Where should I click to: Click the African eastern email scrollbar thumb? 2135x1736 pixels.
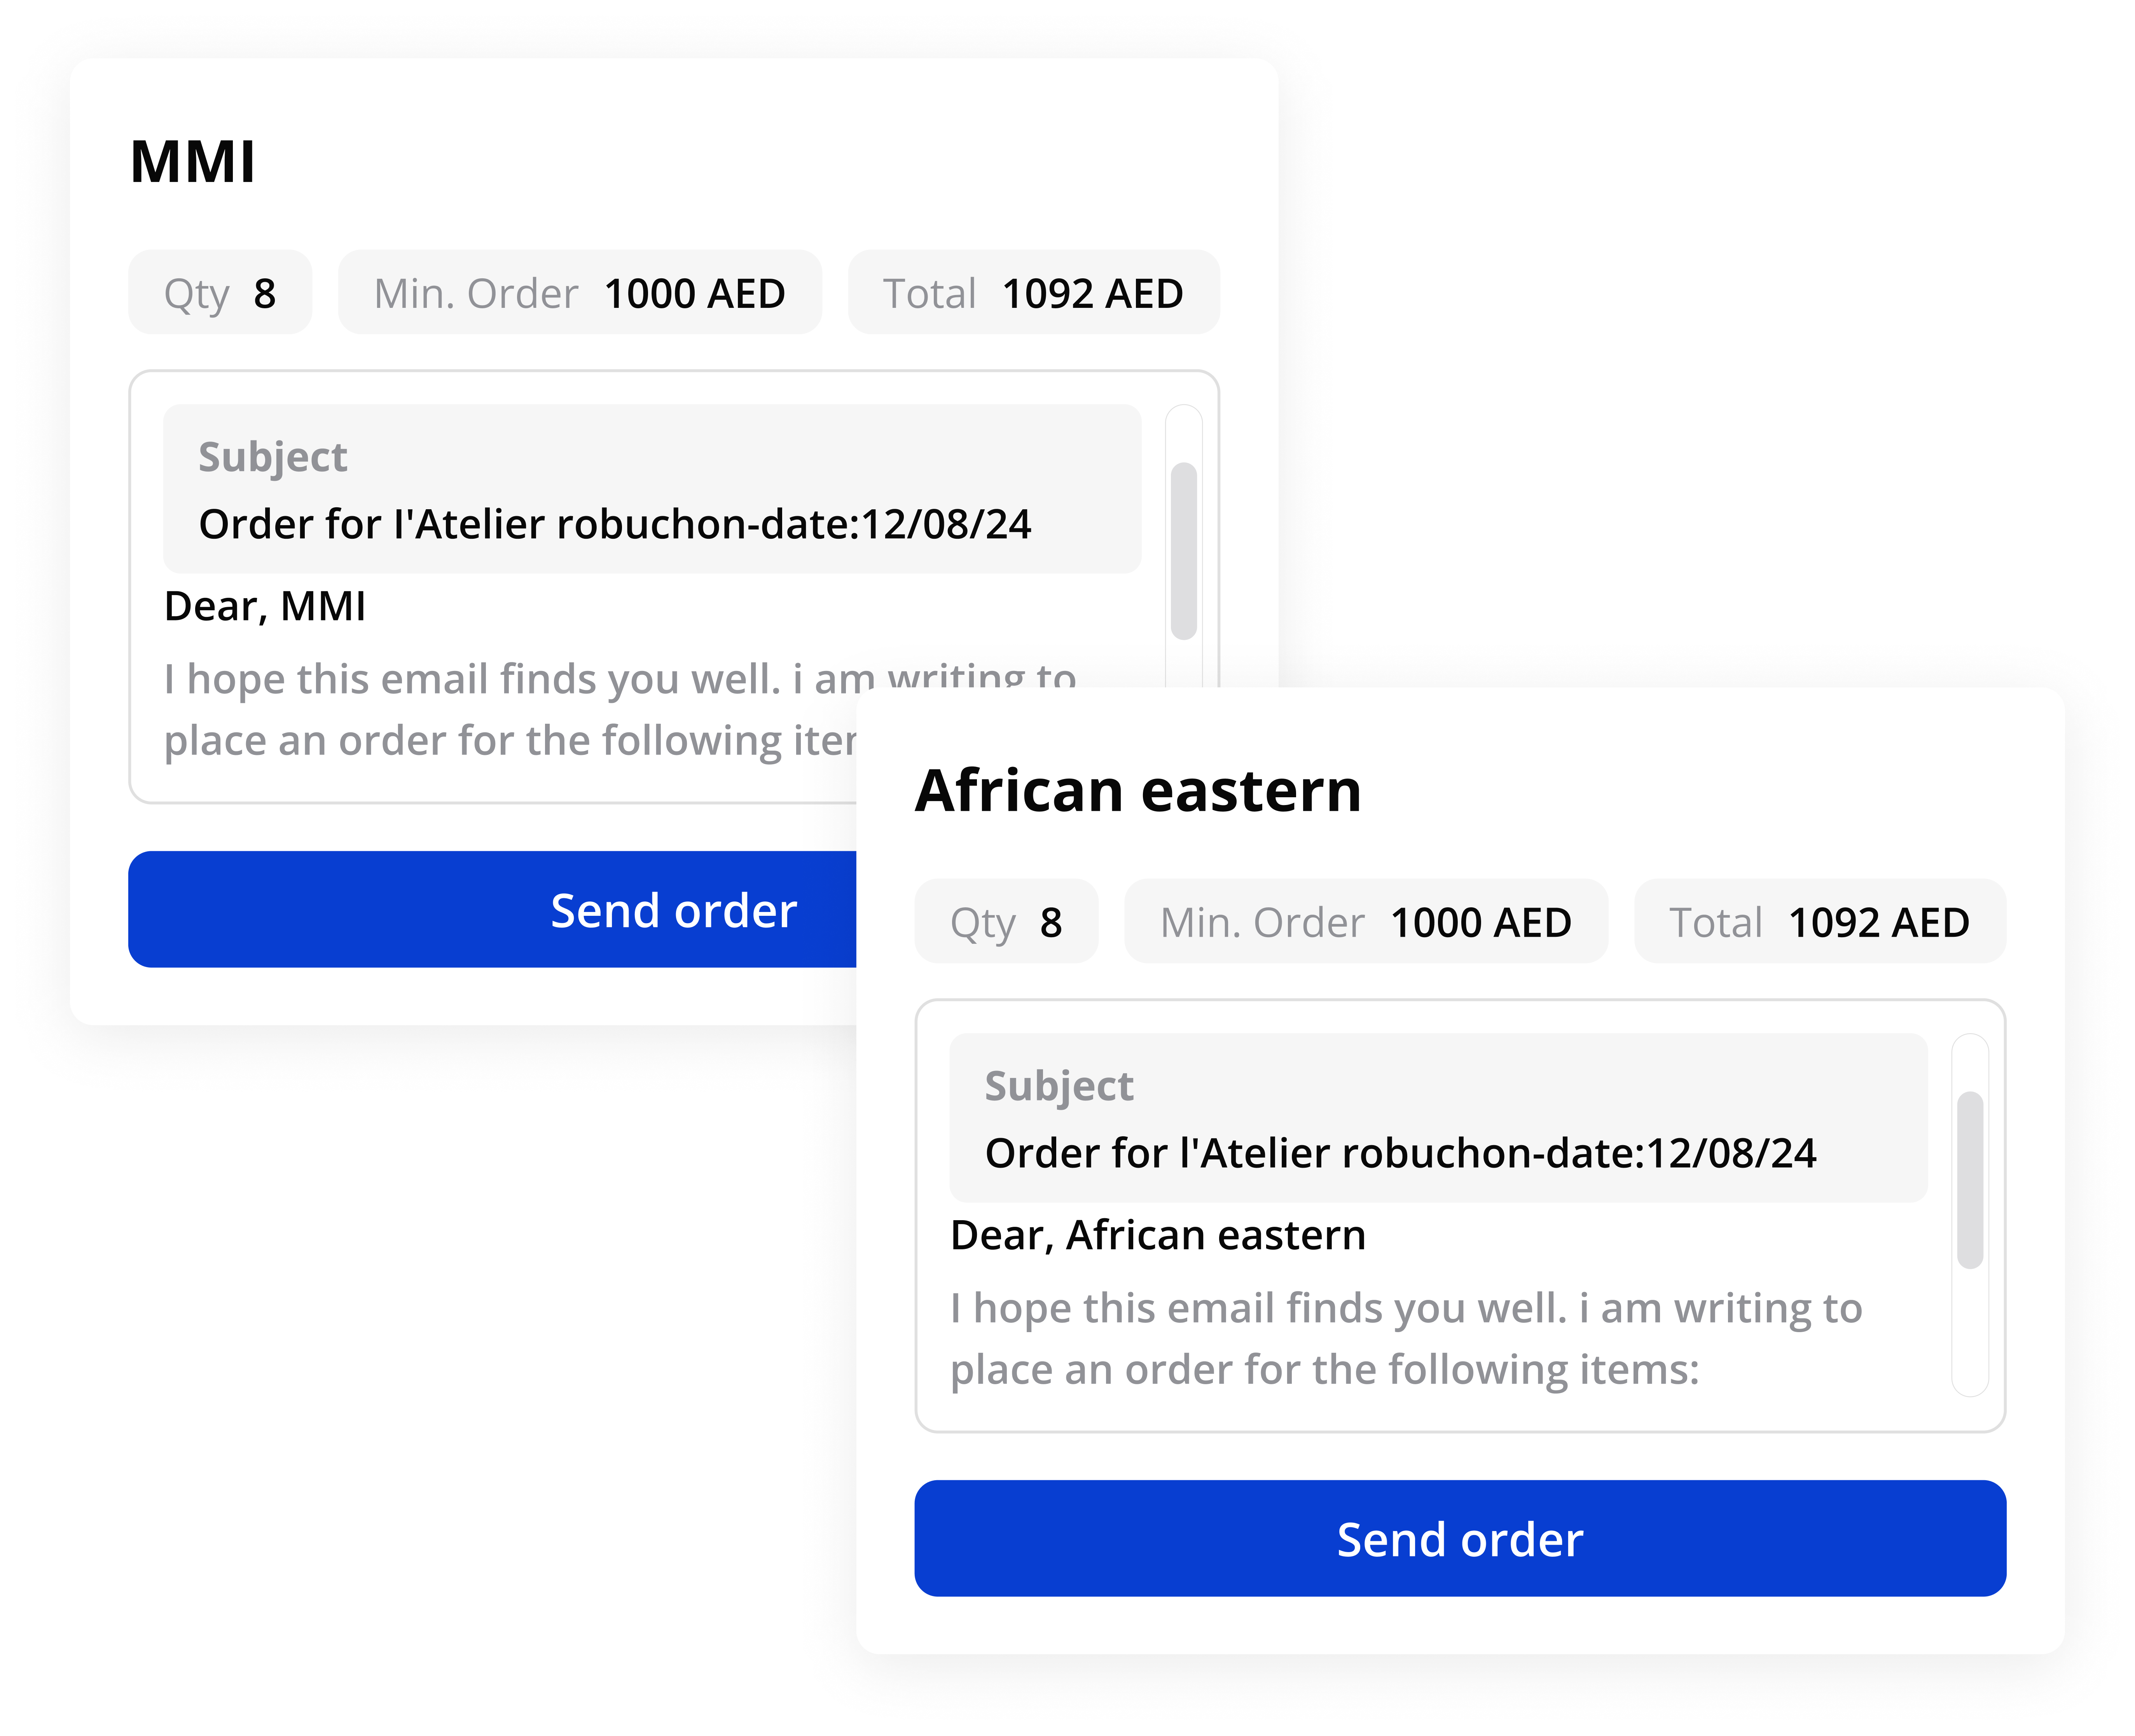coord(1970,1180)
